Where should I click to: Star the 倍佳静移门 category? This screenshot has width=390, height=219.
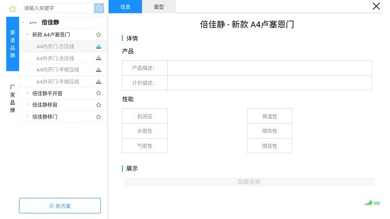(x=99, y=116)
